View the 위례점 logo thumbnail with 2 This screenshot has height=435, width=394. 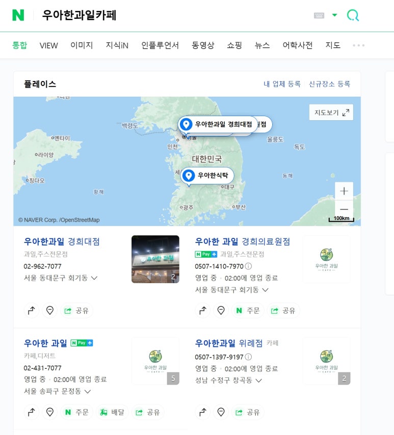[x=327, y=361]
